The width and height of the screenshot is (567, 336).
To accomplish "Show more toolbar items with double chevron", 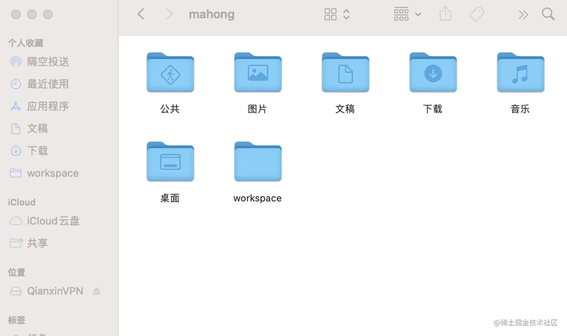I will [523, 15].
